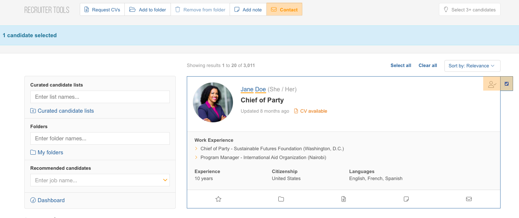Click the United States citizenship value
Viewport: 519px width, 218px height.
[x=286, y=179]
